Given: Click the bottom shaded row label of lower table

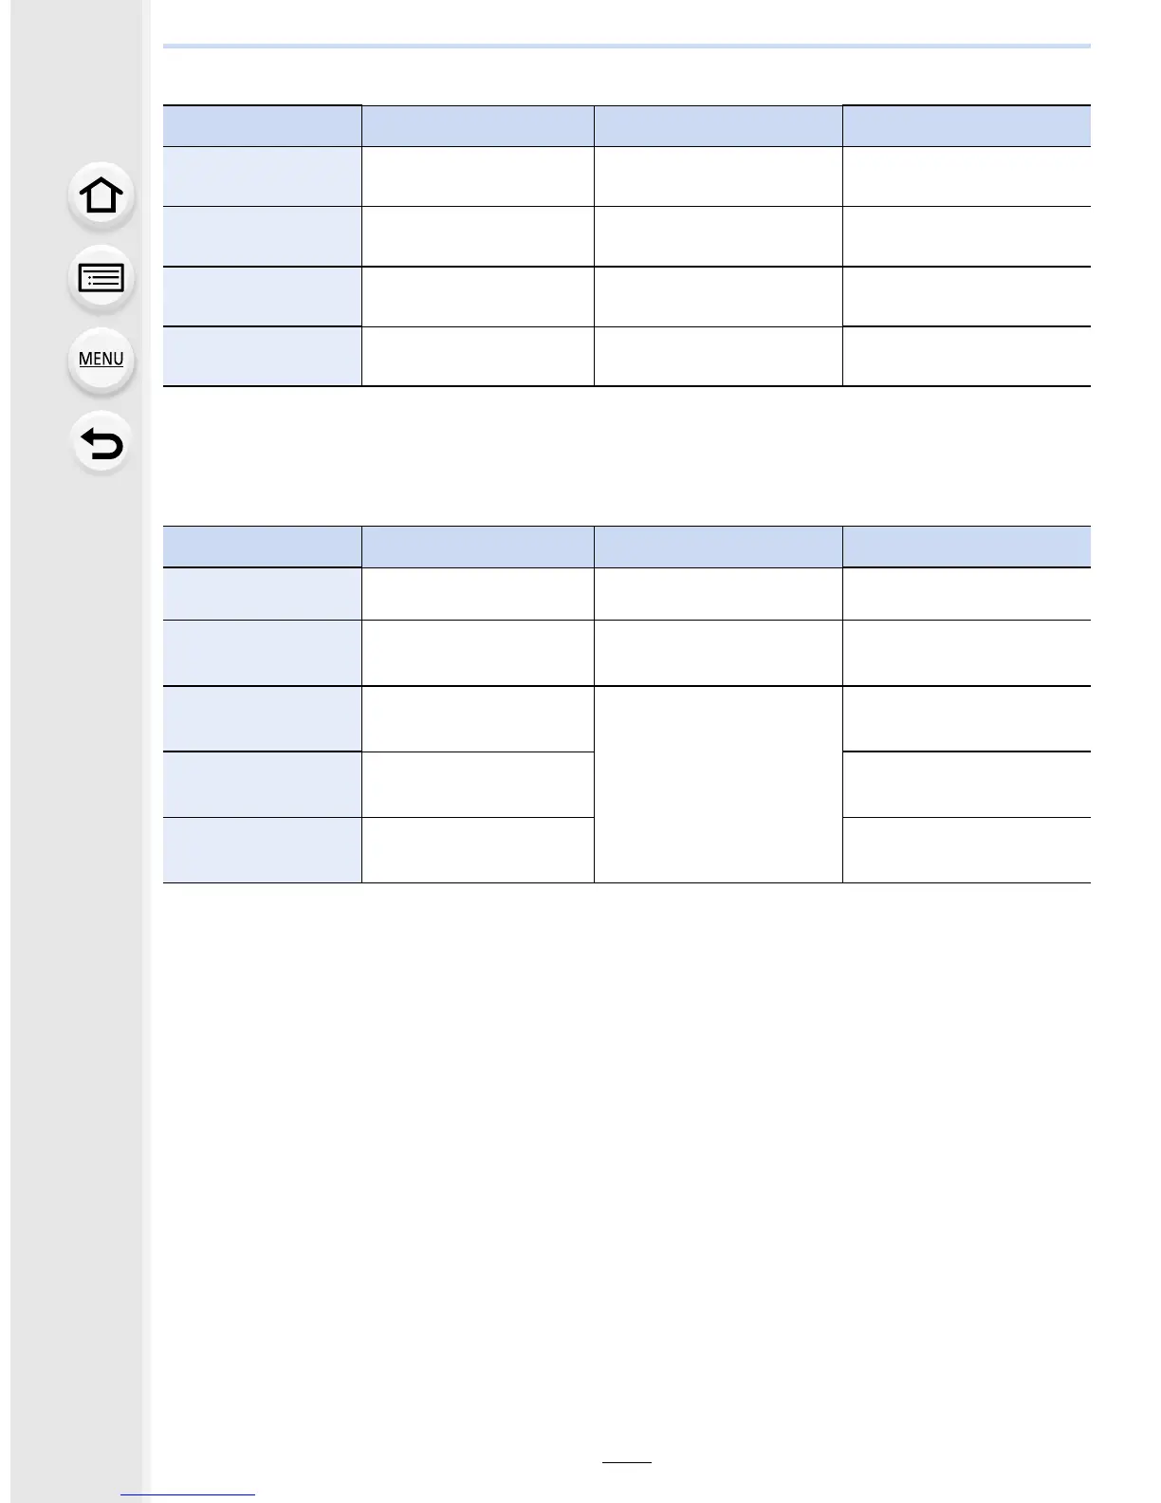Looking at the screenshot, I should 262,849.
